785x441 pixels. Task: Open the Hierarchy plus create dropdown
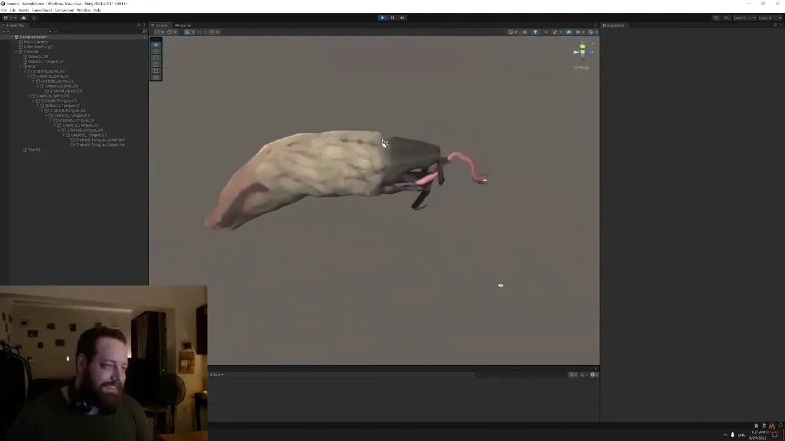point(5,31)
